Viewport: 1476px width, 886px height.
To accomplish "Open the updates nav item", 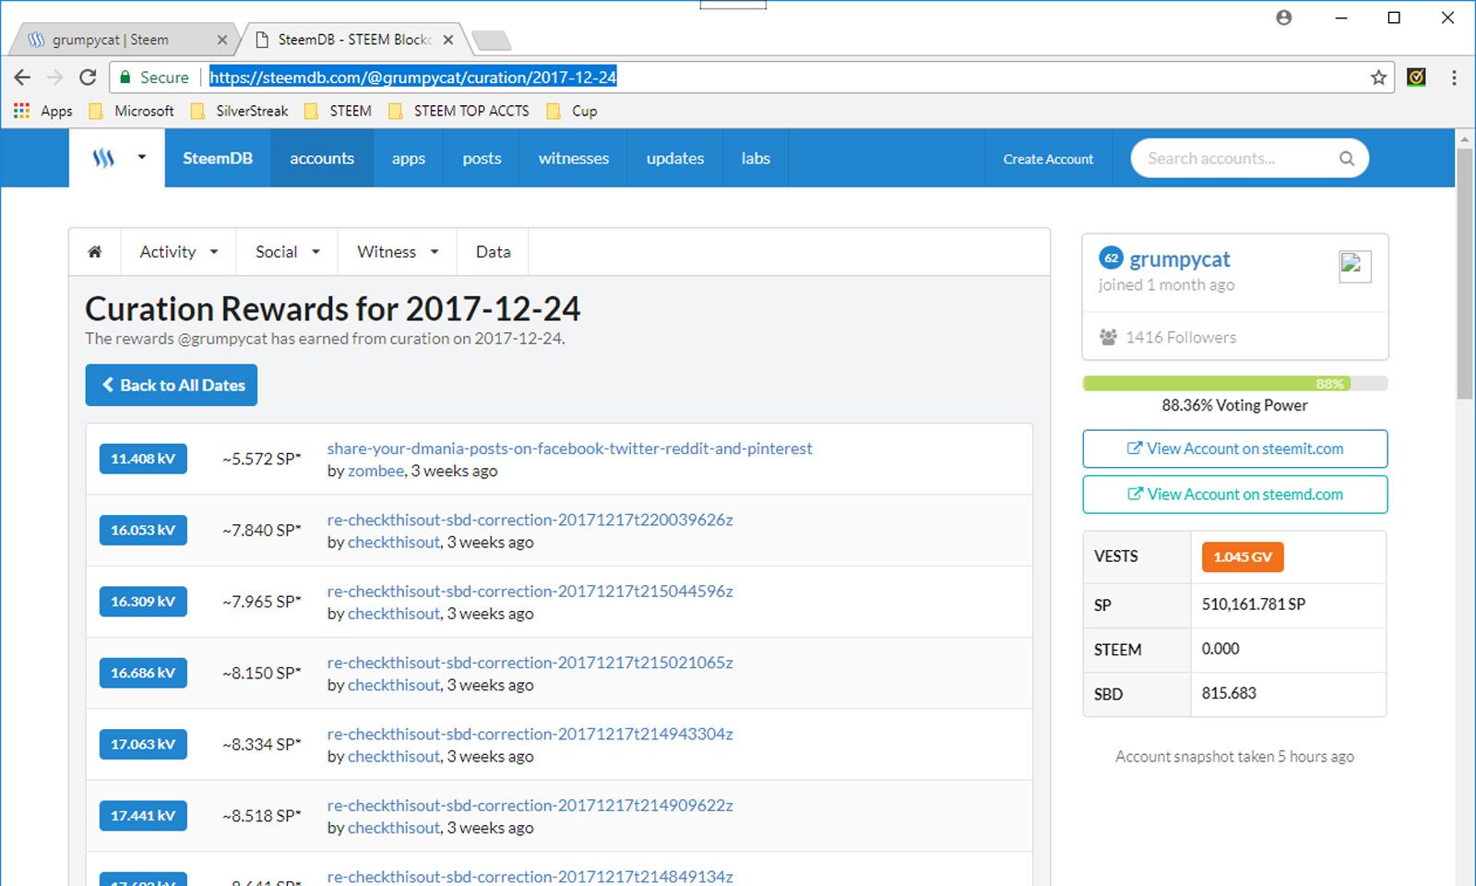I will click(675, 158).
